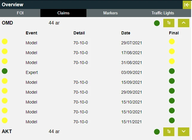Open the hierarchy tree icon for AKT
The image size is (192, 140).
pyautogui.click(x=169, y=131)
